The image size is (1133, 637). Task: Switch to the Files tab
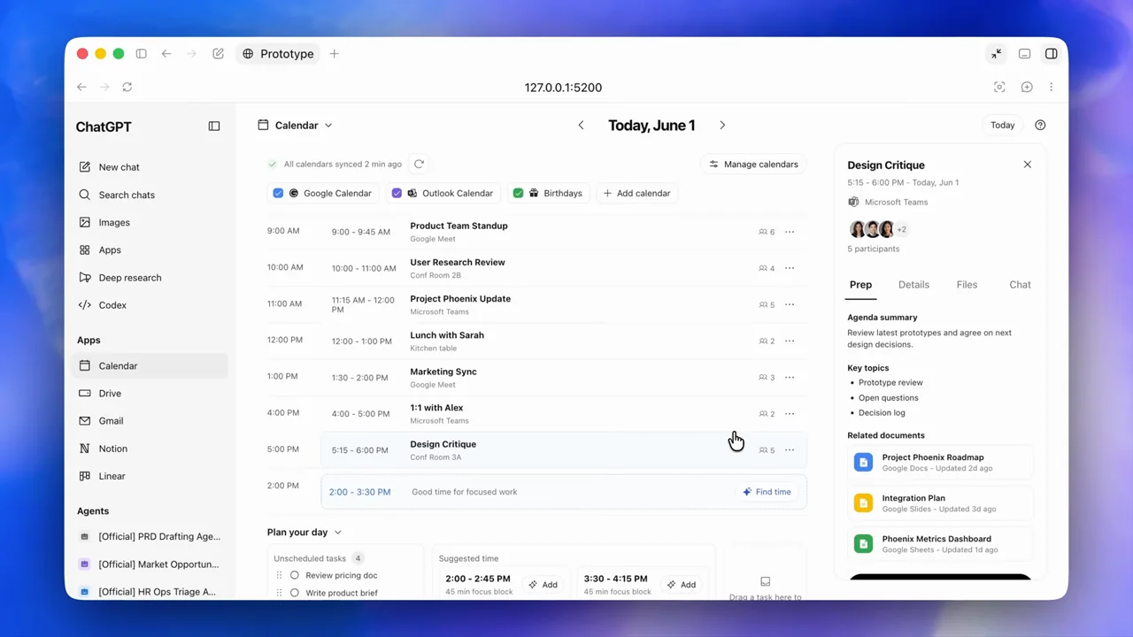point(967,285)
